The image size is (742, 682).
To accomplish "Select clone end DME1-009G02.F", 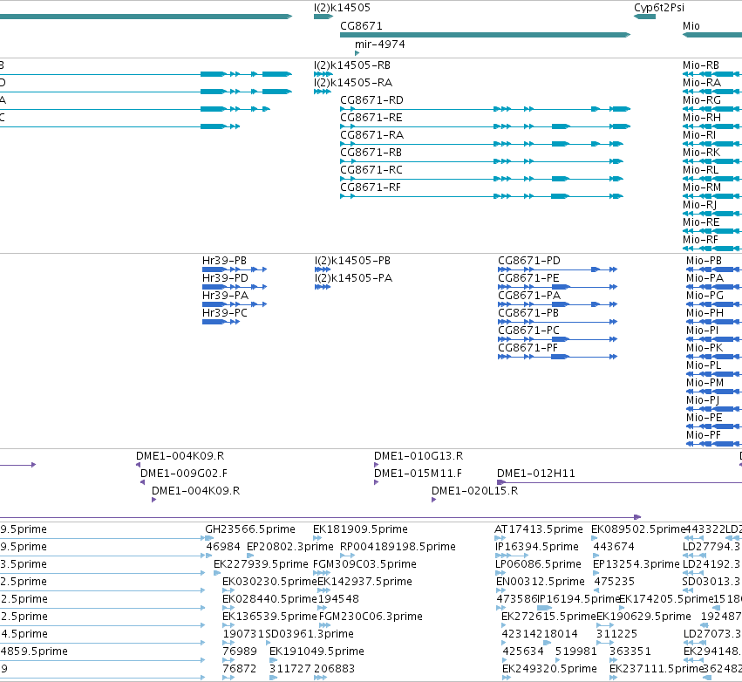I will (184, 474).
